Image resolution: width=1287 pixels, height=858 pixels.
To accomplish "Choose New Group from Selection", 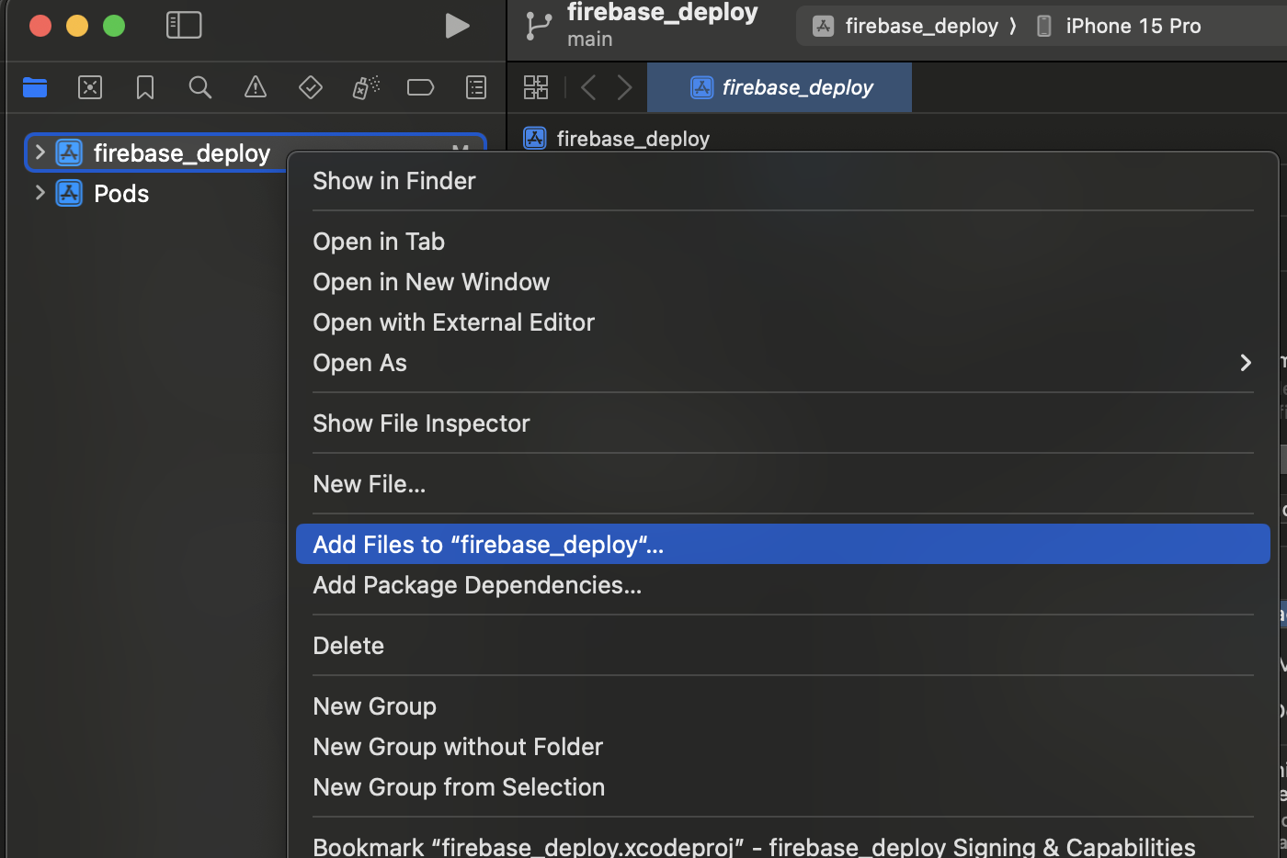I will (x=782, y=787).
